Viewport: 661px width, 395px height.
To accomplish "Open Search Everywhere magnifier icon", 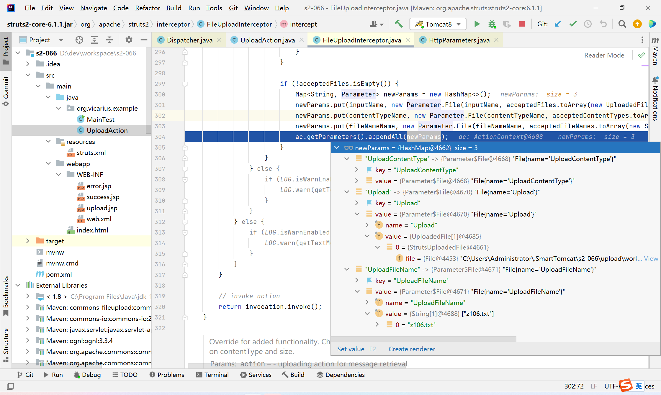I will [622, 24].
